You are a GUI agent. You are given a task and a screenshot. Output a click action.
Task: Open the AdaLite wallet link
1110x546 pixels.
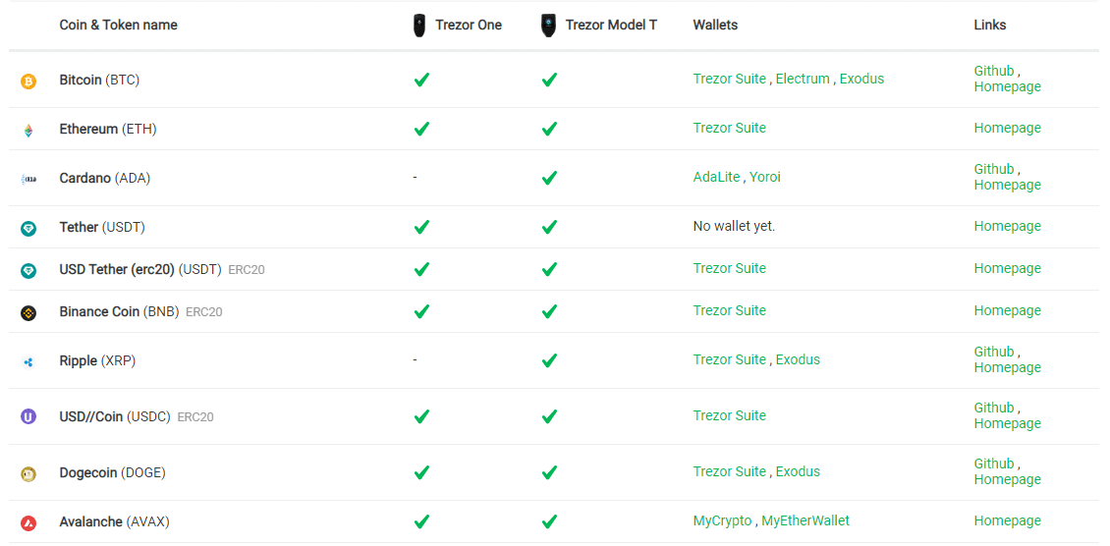(x=716, y=178)
